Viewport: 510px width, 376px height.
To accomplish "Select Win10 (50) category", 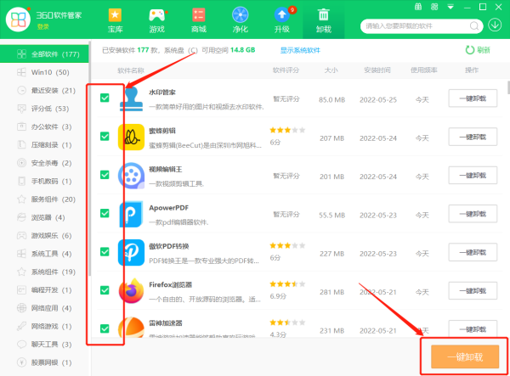I will click(44, 72).
